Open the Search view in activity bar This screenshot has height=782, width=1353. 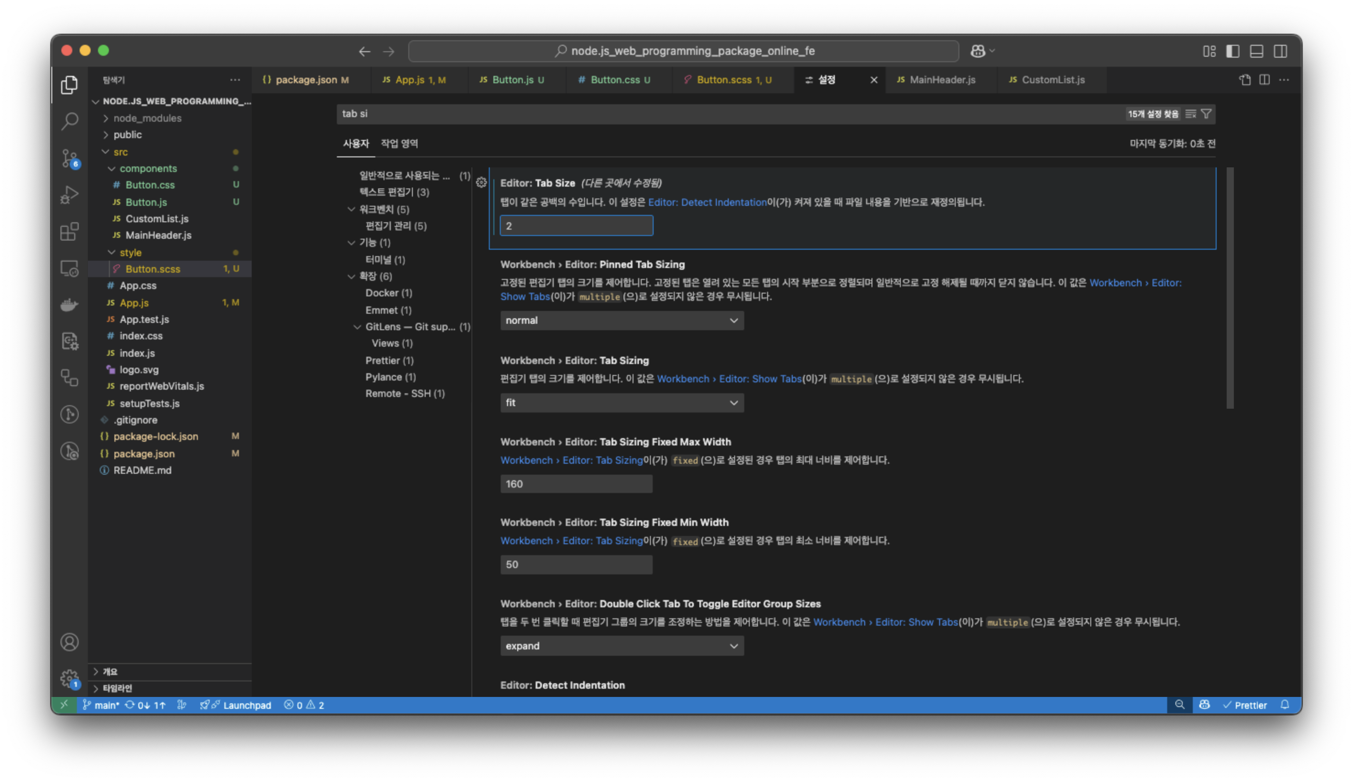[69, 121]
